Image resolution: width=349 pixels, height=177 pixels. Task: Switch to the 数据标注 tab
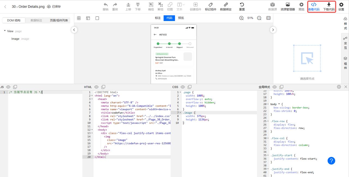pyautogui.click(x=36, y=20)
